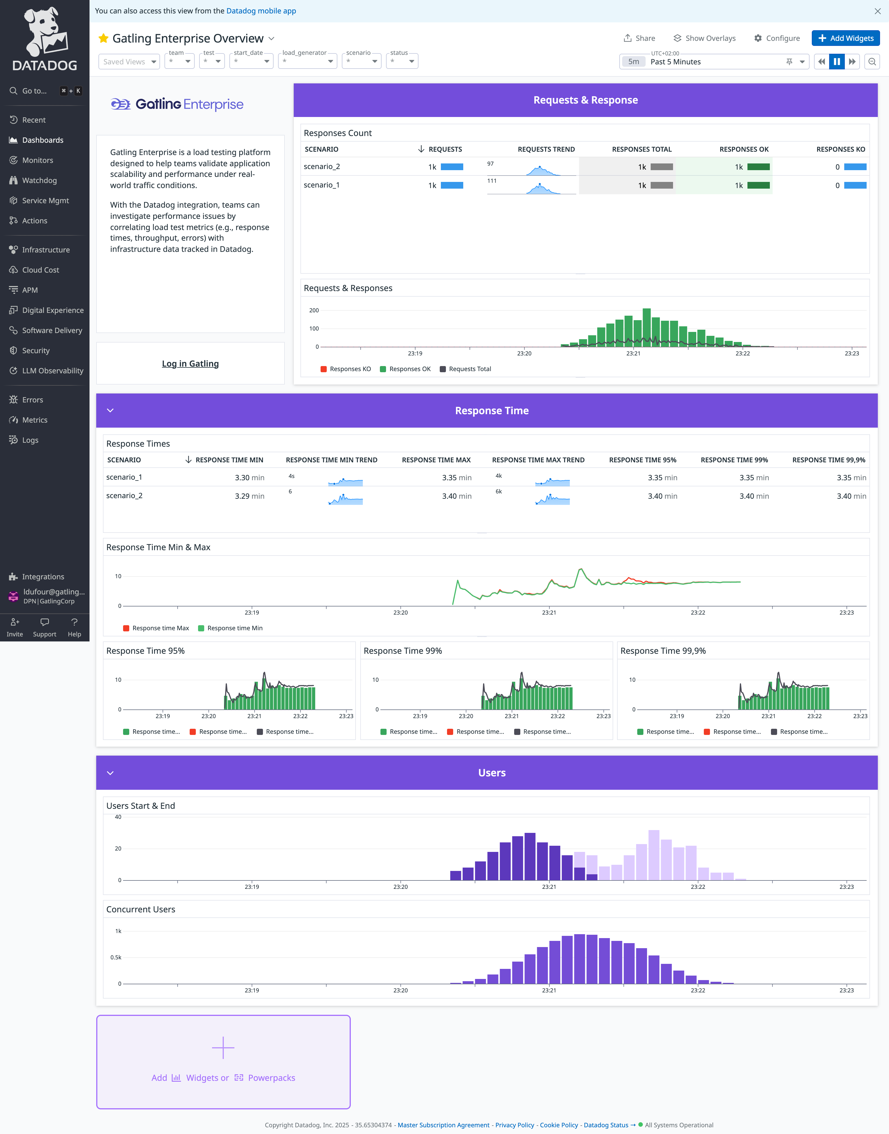Viewport: 889px width, 1134px height.
Task: Open LLM Observability icon
Action: coord(13,371)
